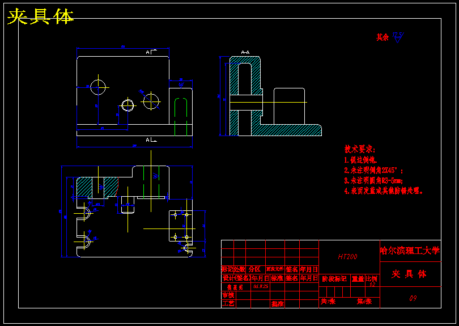Click the HT200 material text

tap(347, 257)
